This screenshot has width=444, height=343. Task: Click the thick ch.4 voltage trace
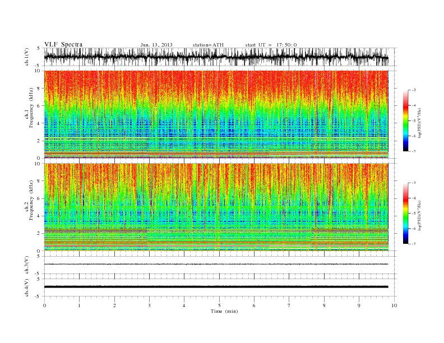[x=216, y=287]
